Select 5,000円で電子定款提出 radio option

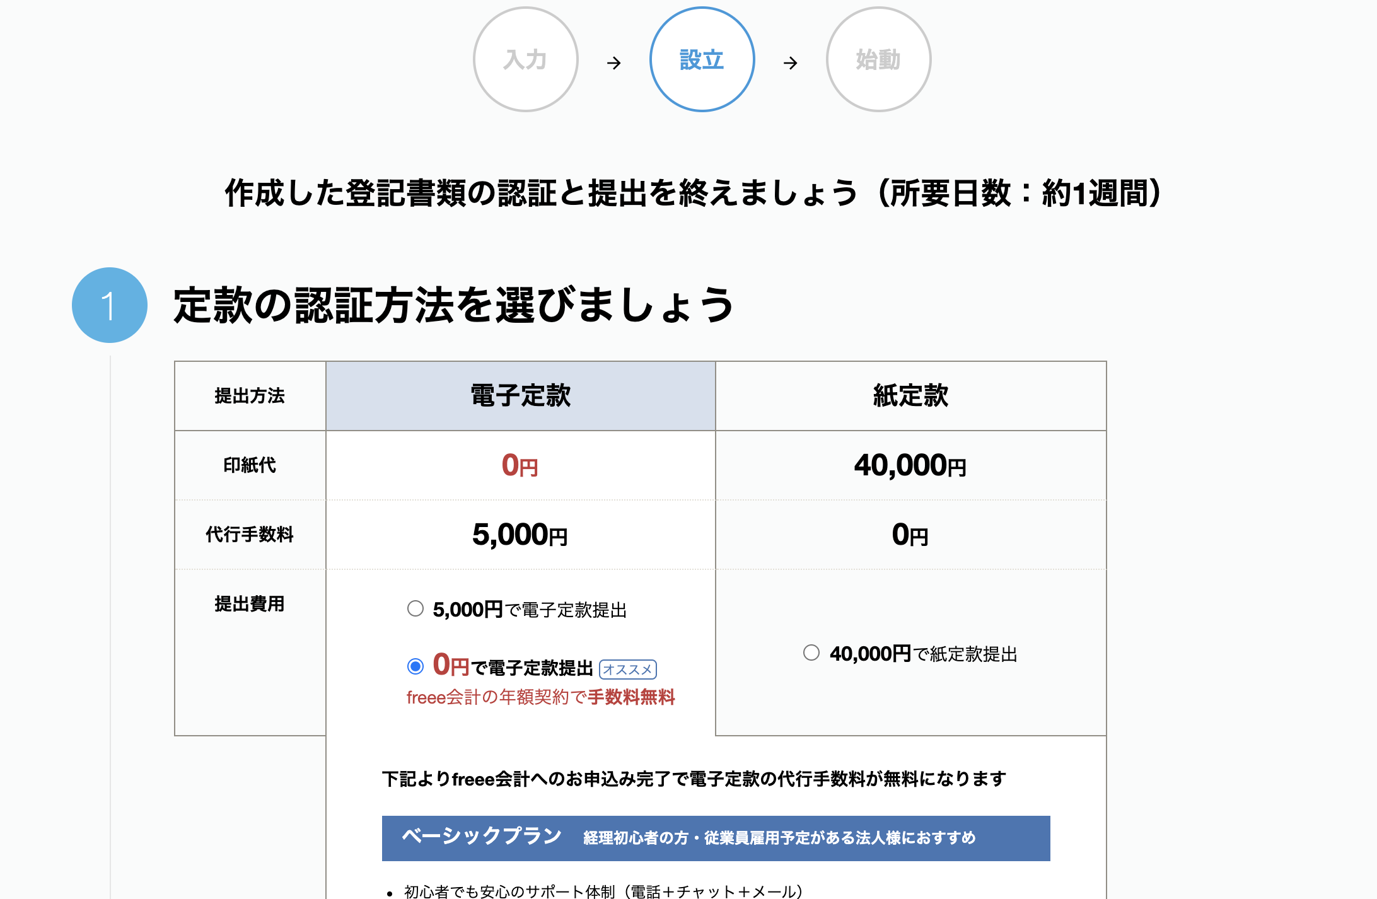415,608
